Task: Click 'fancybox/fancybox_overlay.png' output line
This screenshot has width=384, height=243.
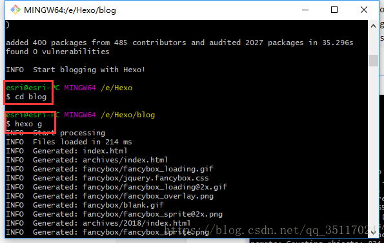Action: click(110, 196)
